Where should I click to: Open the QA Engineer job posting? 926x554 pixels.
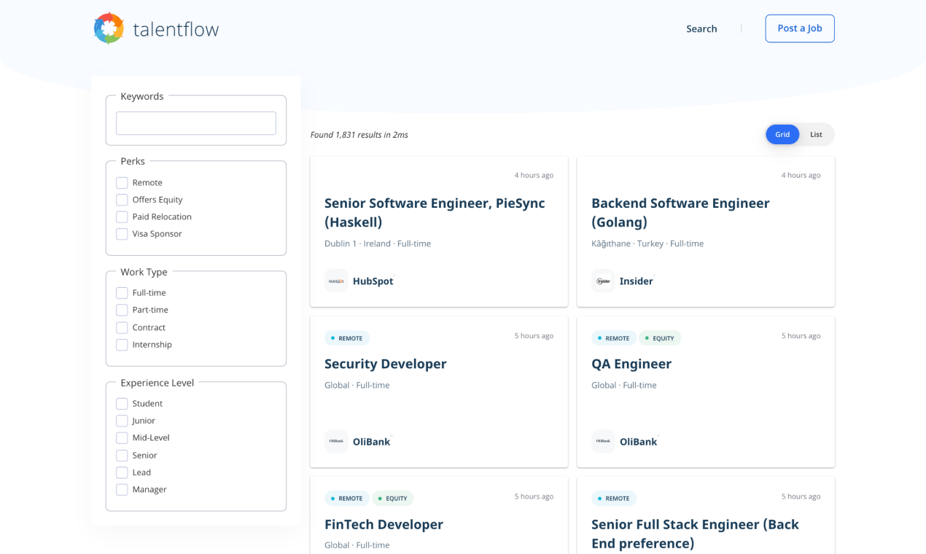pos(631,363)
